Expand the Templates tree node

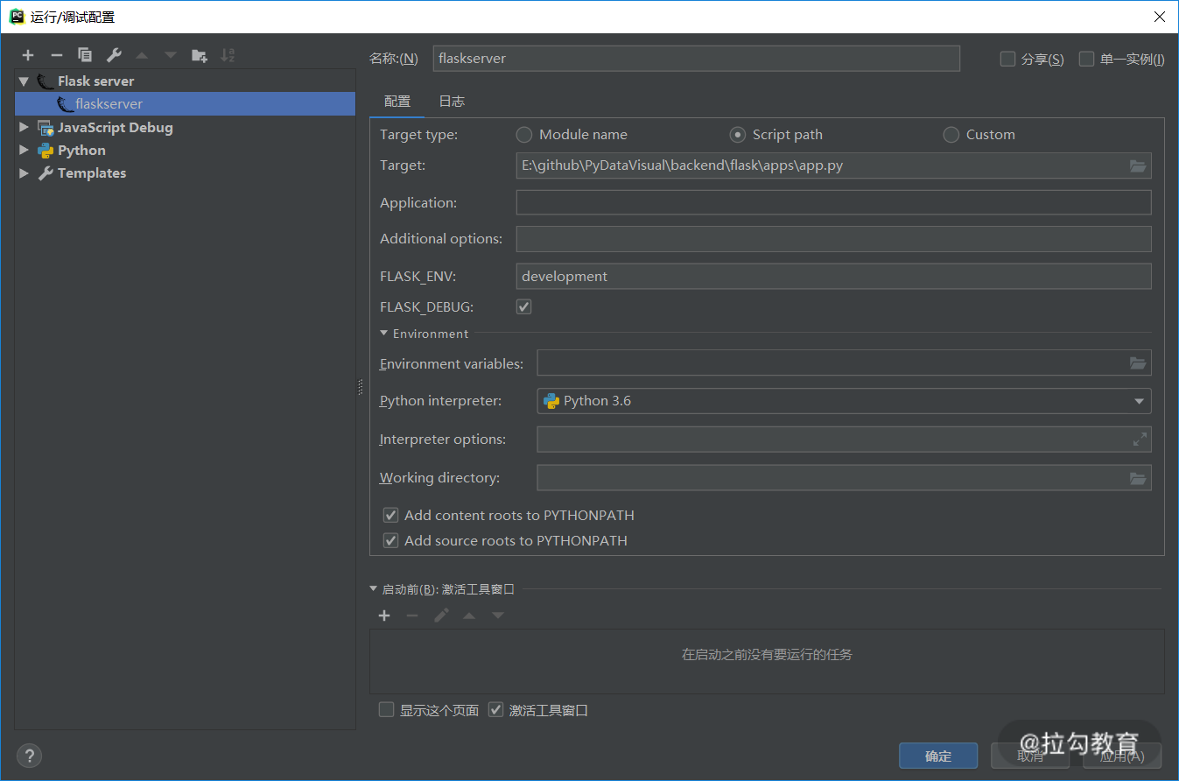click(x=25, y=173)
